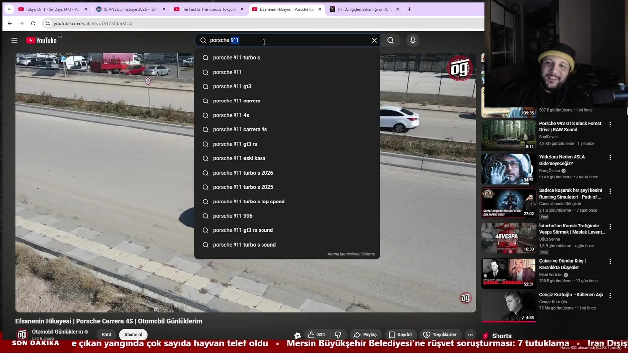Click the Abone ol subscribe button
Screen dimensions: 628x353
tap(133, 335)
